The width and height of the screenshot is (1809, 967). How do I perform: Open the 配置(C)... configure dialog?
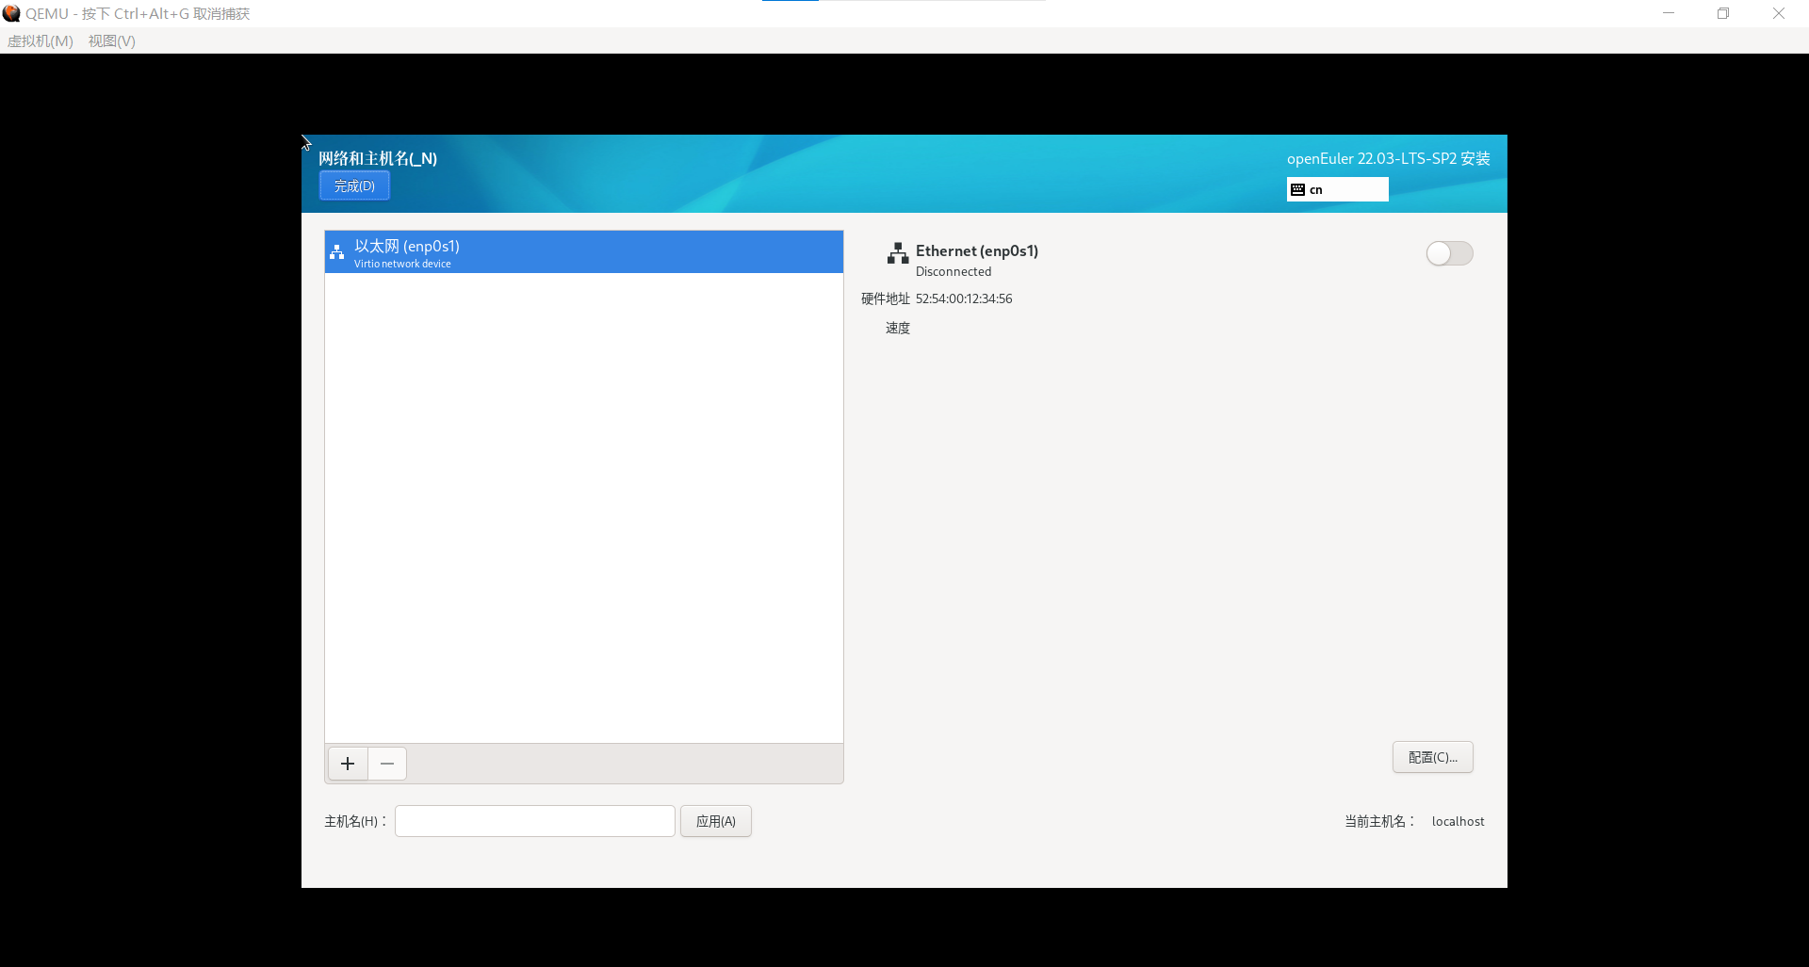(1432, 757)
